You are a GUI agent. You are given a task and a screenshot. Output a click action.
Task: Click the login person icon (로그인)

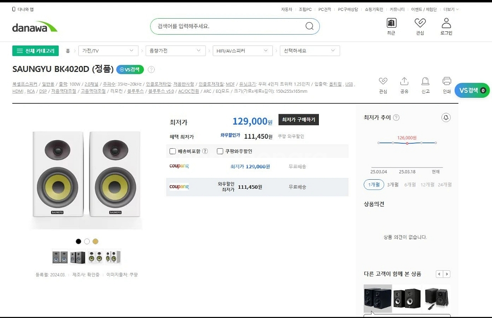(446, 23)
